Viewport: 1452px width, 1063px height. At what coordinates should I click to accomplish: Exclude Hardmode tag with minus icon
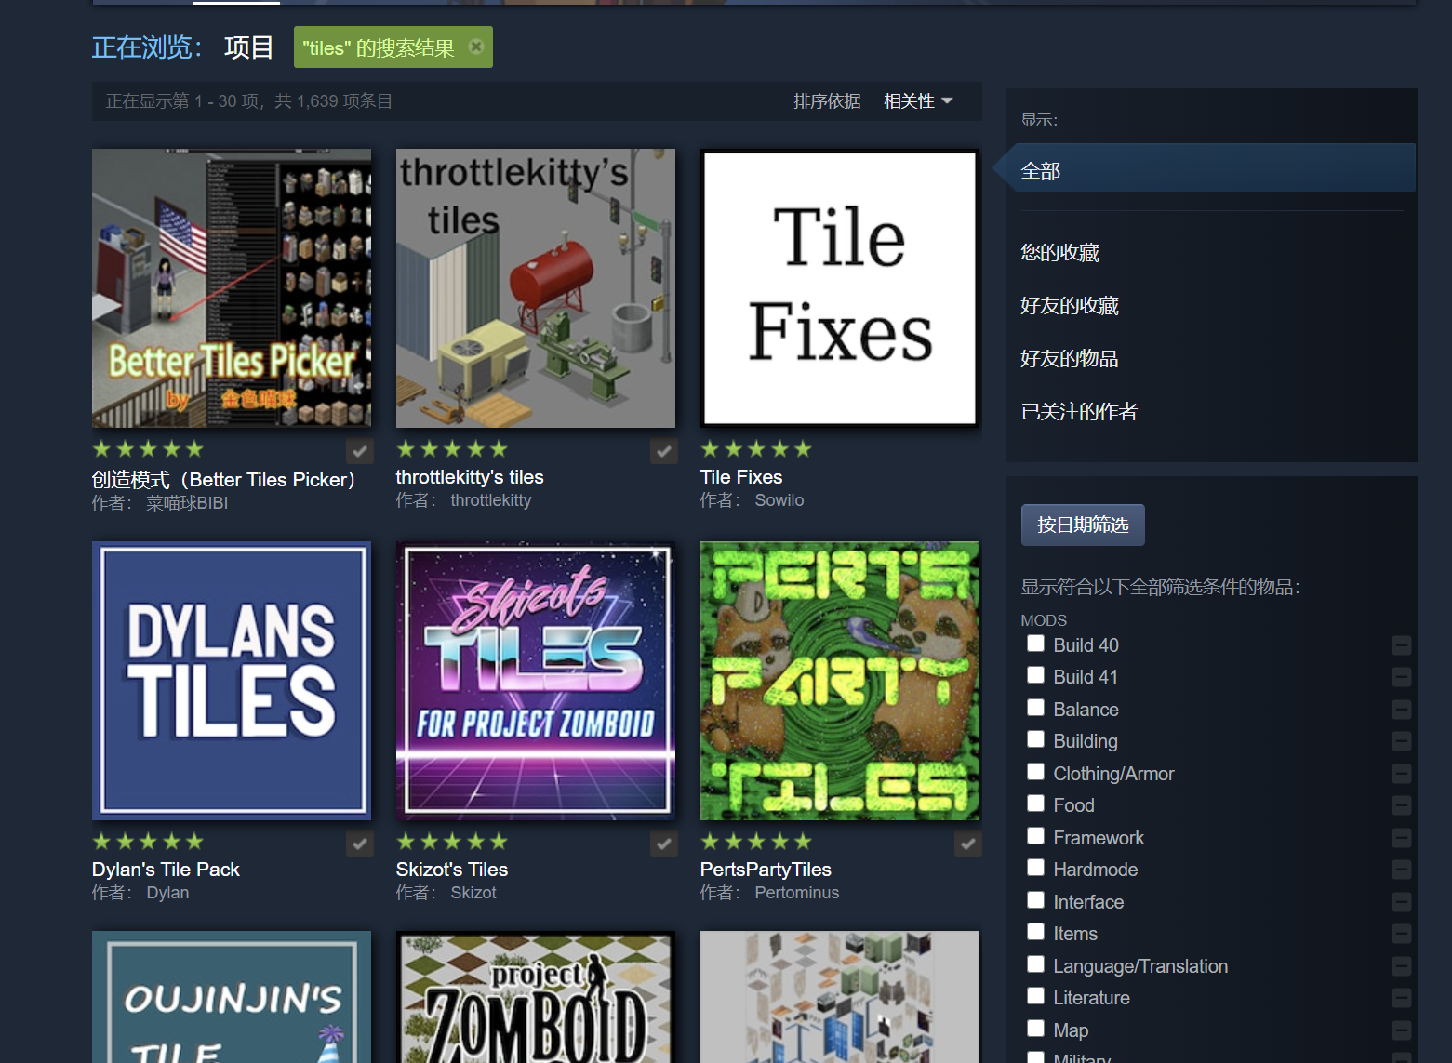pyautogui.click(x=1402, y=870)
